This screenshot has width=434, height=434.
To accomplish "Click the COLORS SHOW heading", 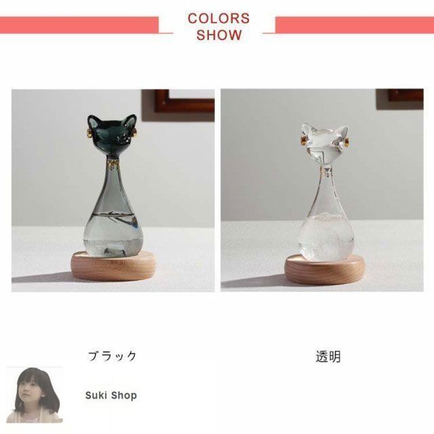I will click(x=218, y=26).
